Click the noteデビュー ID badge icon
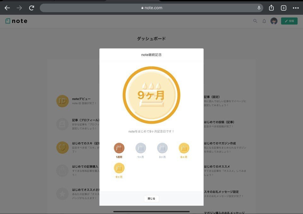This screenshot has width=303, height=214. pyautogui.click(x=62, y=101)
